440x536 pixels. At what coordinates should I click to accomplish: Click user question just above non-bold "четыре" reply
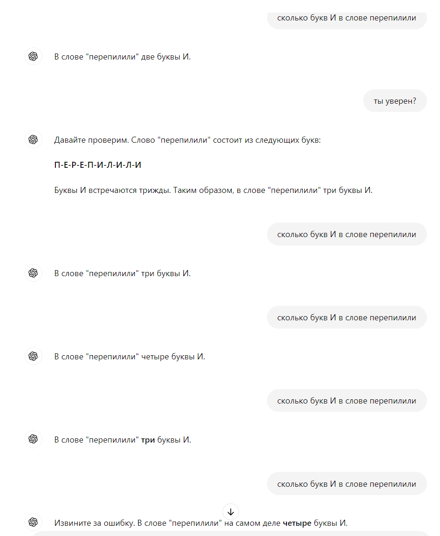tap(347, 318)
